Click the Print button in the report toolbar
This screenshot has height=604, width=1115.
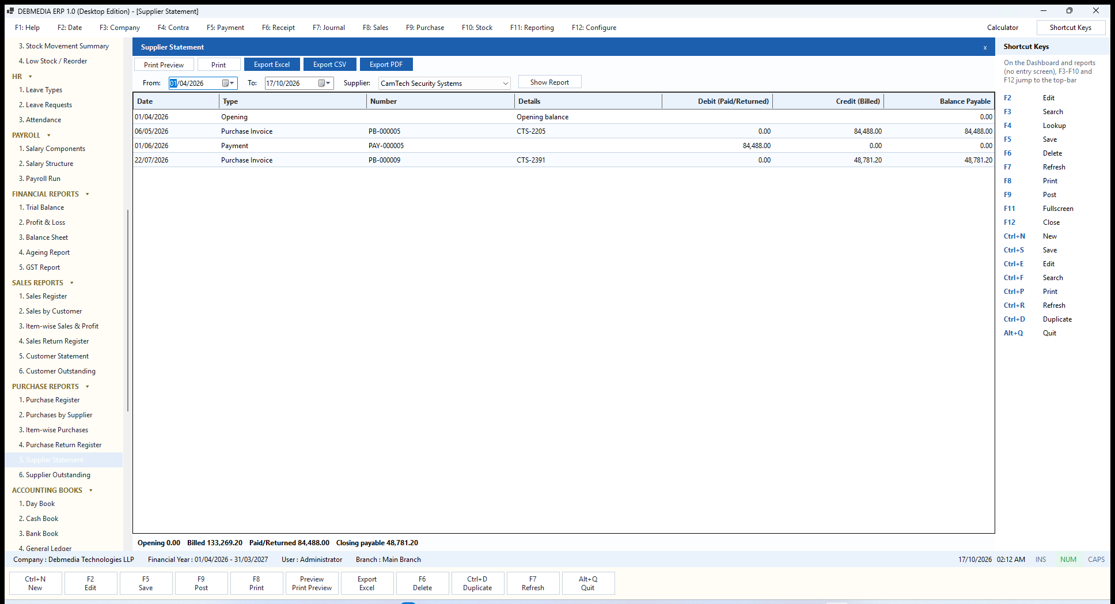[219, 65]
